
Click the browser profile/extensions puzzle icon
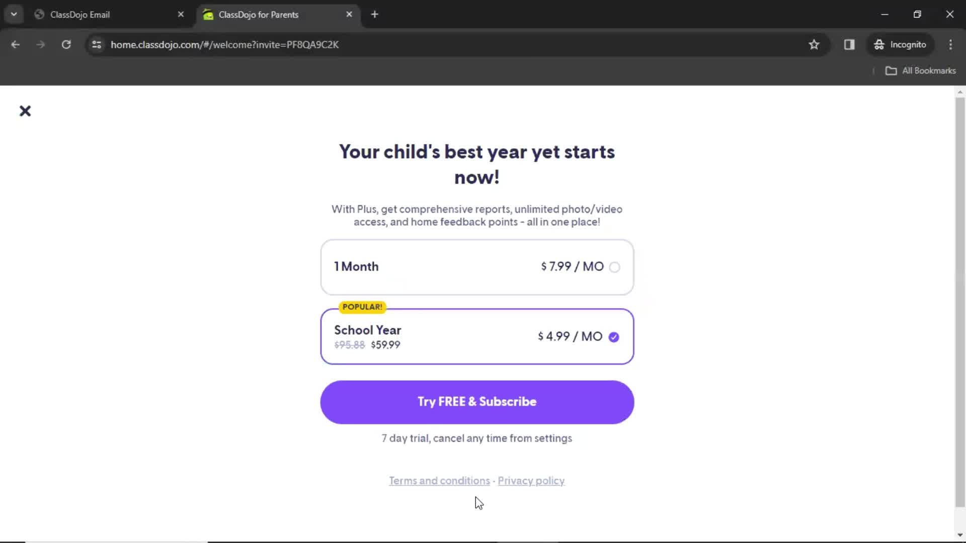[849, 44]
